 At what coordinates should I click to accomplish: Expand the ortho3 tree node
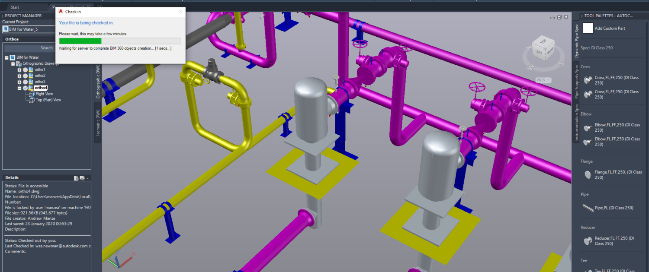(19, 82)
